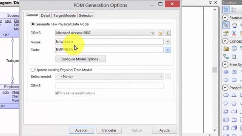Collapse the Standard section of the Toolbox

(225, 18)
